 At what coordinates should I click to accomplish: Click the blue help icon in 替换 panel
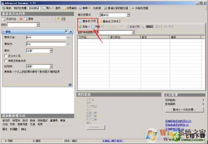(70, 85)
